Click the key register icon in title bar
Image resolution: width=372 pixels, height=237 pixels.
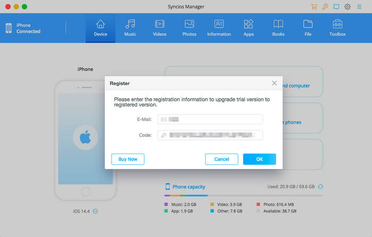coord(325,7)
